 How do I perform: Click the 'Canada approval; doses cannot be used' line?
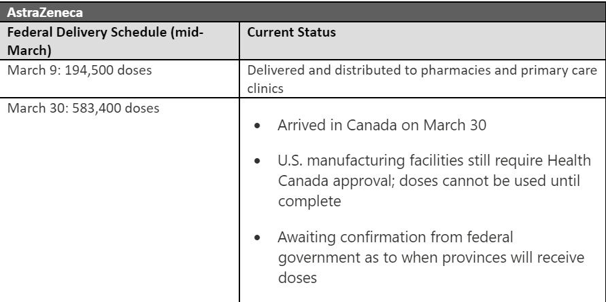(429, 181)
